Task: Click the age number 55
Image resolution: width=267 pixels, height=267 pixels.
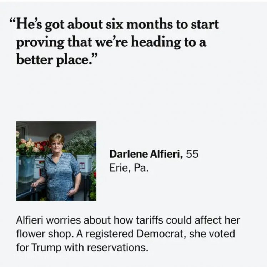Action: [x=191, y=154]
